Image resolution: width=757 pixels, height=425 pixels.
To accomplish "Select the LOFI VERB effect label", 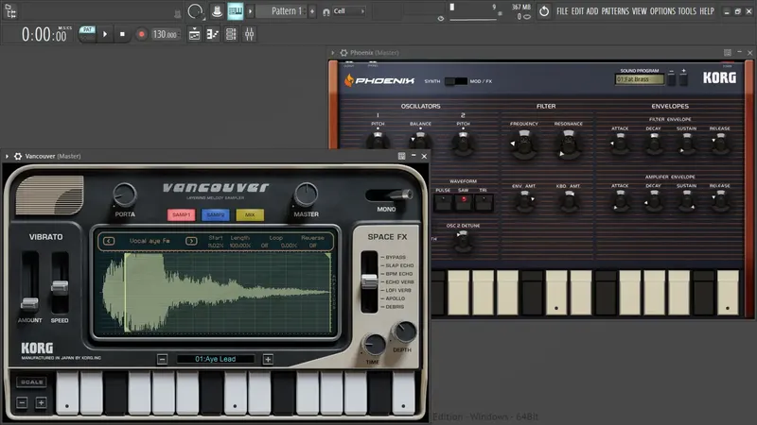I will (398, 290).
